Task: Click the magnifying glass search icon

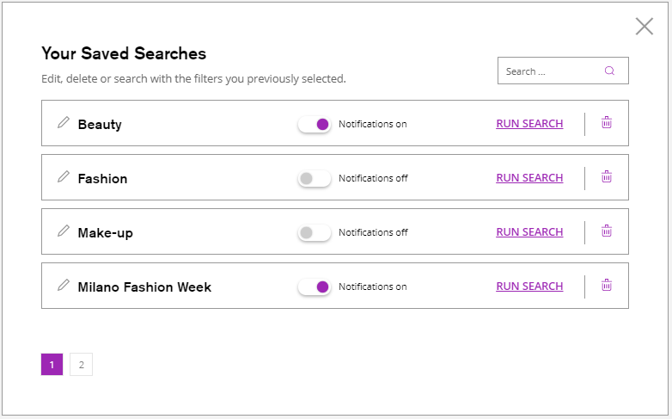Action: 609,71
